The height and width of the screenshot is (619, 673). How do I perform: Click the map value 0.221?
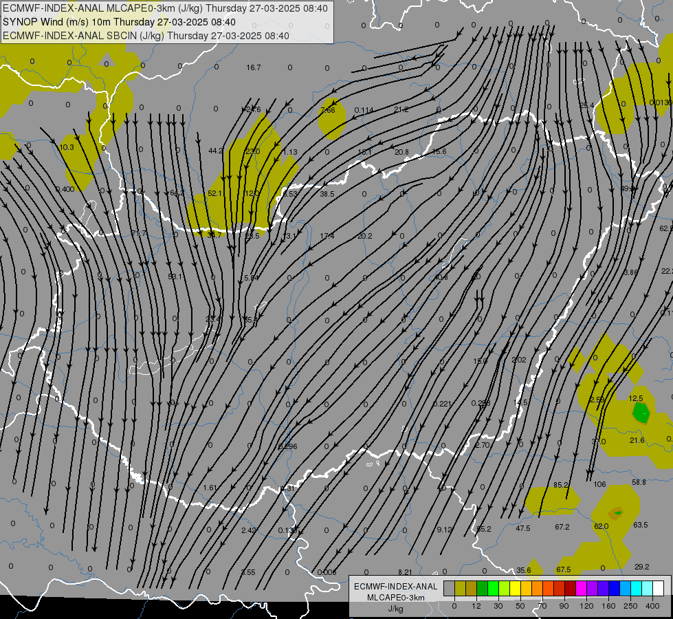[x=442, y=404]
